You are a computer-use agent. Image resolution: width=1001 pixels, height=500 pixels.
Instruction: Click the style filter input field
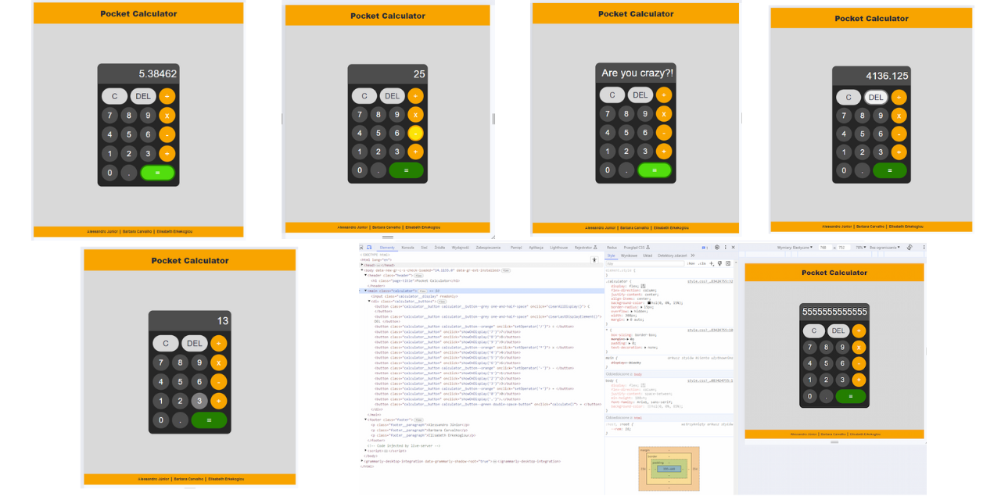(x=645, y=263)
